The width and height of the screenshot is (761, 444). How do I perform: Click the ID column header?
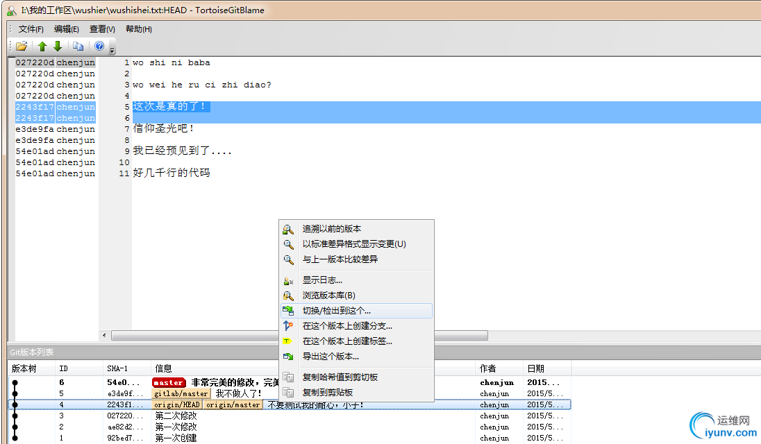pos(79,369)
